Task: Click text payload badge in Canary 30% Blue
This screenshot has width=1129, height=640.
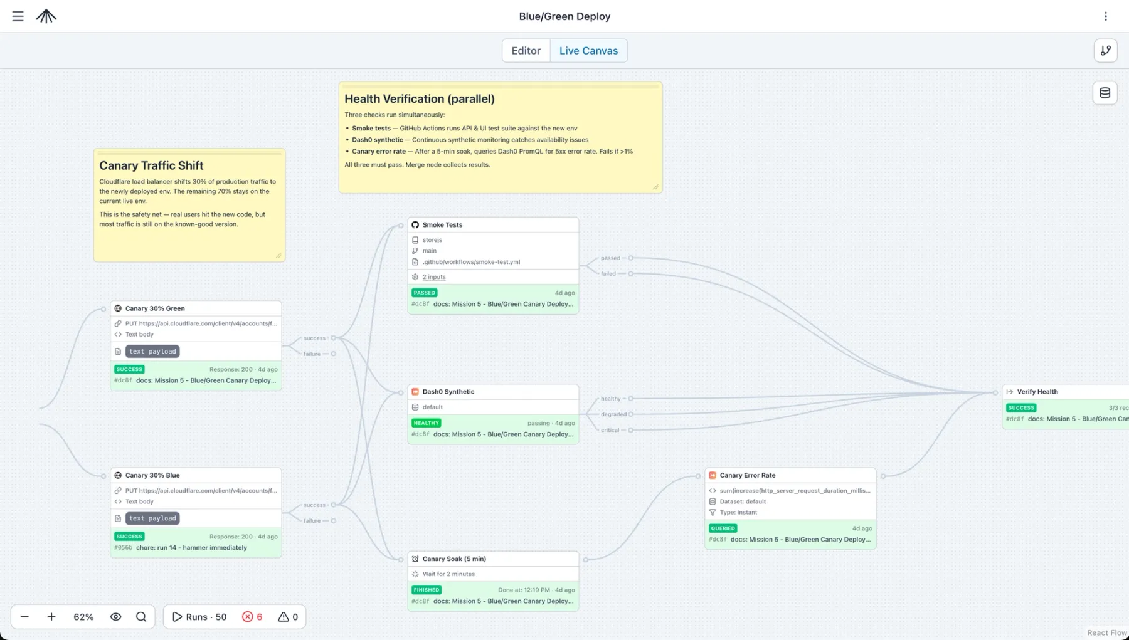Action: [152, 518]
